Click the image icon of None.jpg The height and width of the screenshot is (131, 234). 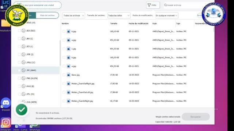point(68,75)
